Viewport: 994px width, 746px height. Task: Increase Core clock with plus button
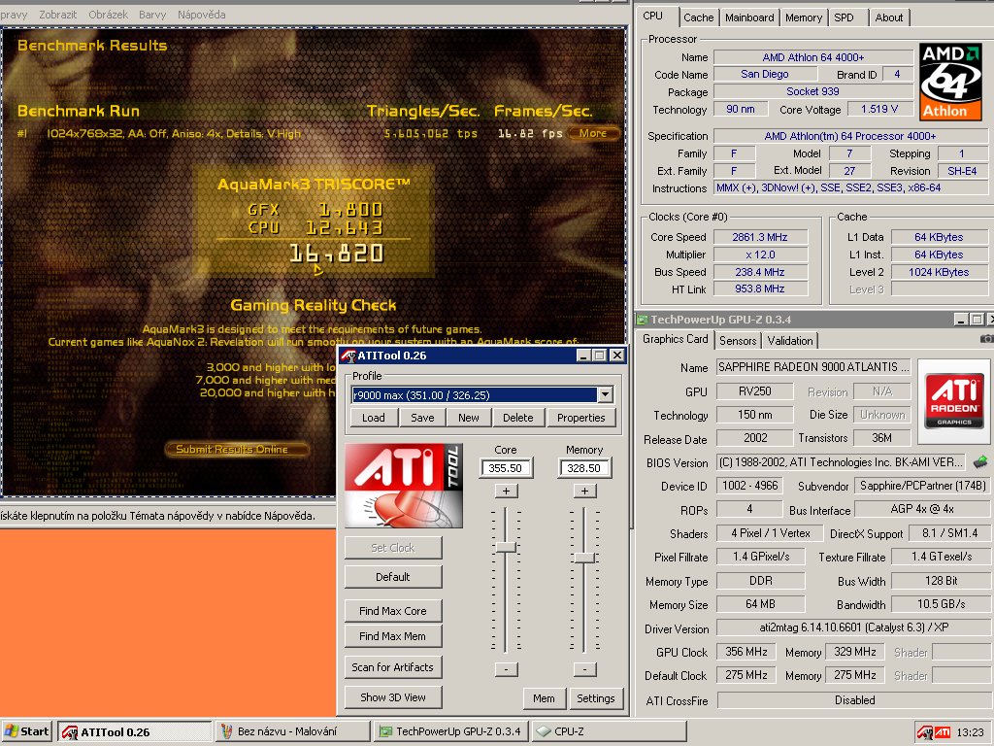pyautogui.click(x=506, y=491)
